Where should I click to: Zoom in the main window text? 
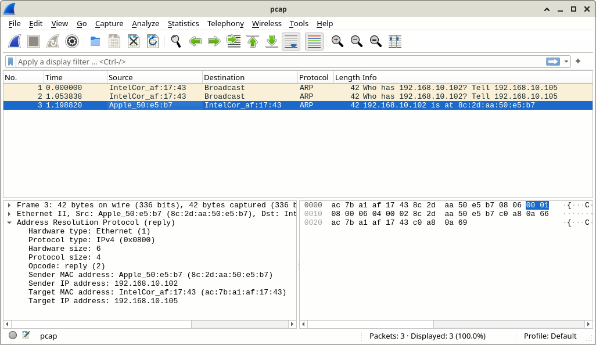(x=337, y=41)
